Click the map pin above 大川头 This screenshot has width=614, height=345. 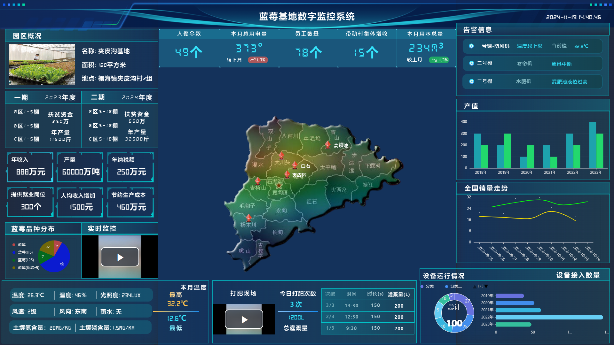click(x=281, y=155)
